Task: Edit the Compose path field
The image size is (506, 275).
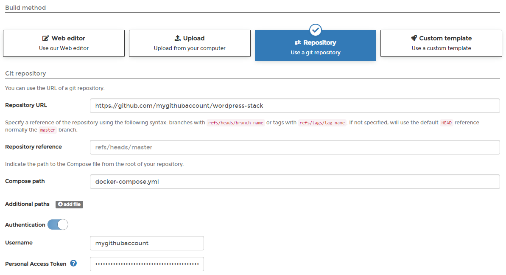Action: (x=295, y=182)
